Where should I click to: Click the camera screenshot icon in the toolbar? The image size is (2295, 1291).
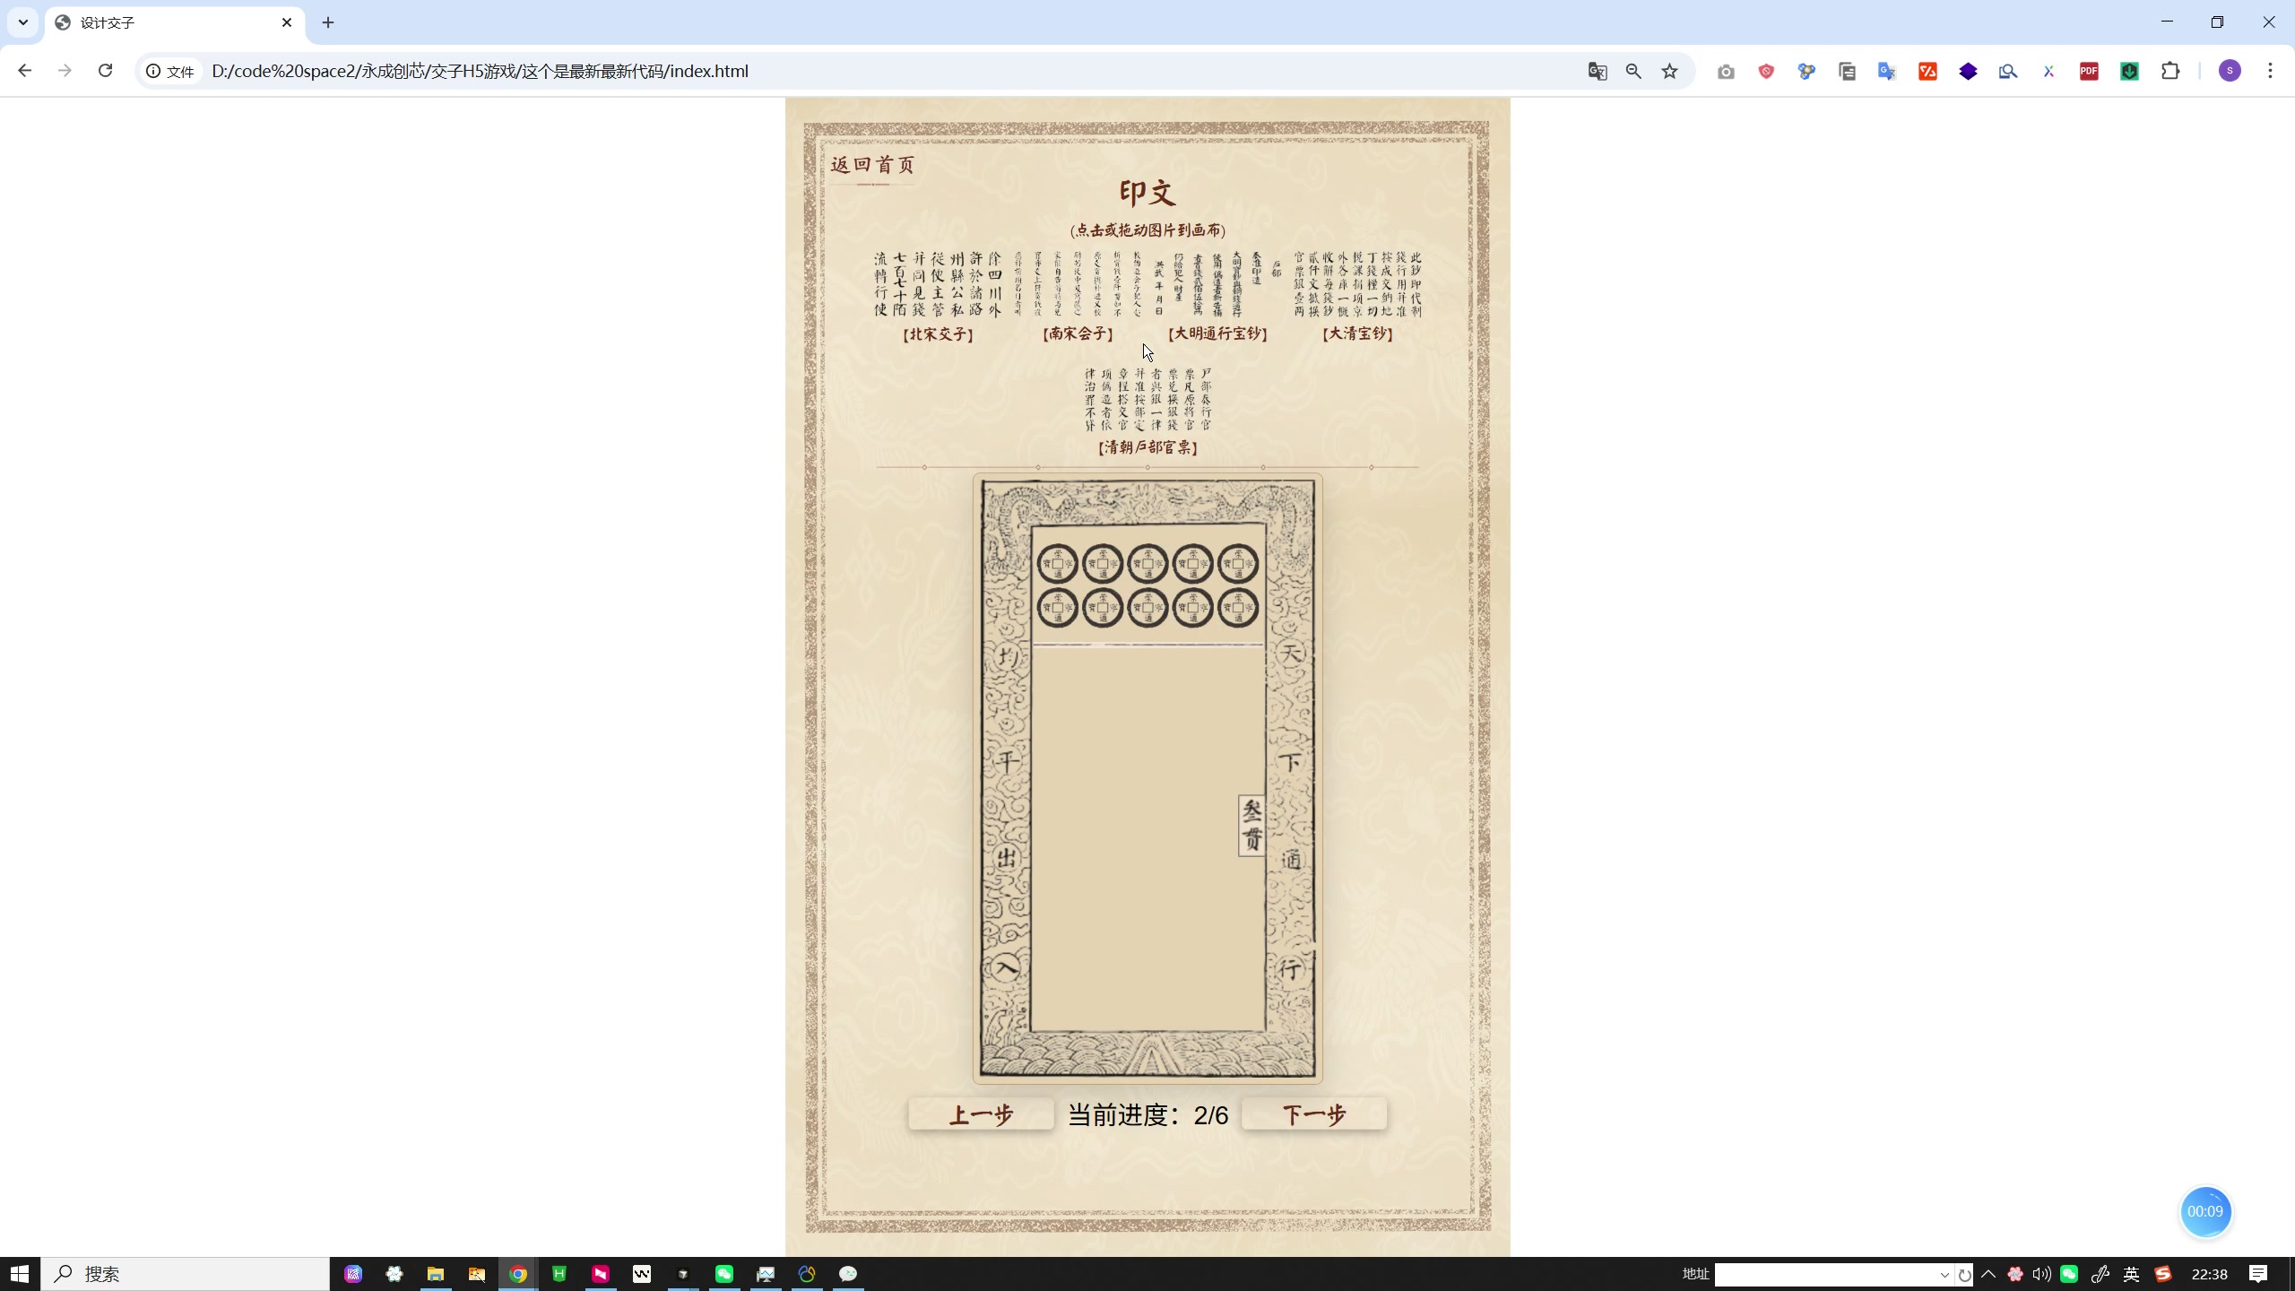(1725, 71)
